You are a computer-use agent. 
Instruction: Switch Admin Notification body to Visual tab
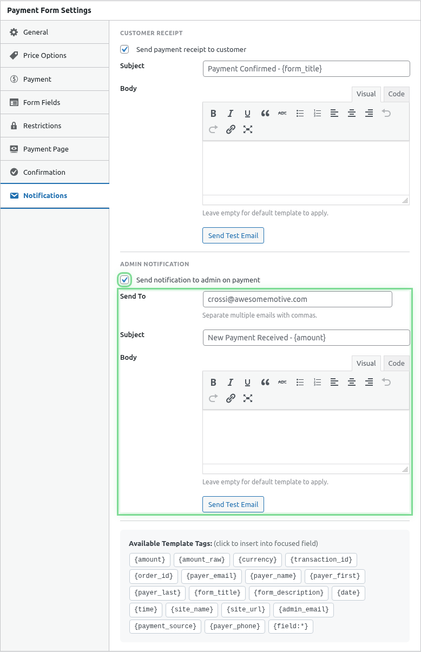click(x=366, y=363)
